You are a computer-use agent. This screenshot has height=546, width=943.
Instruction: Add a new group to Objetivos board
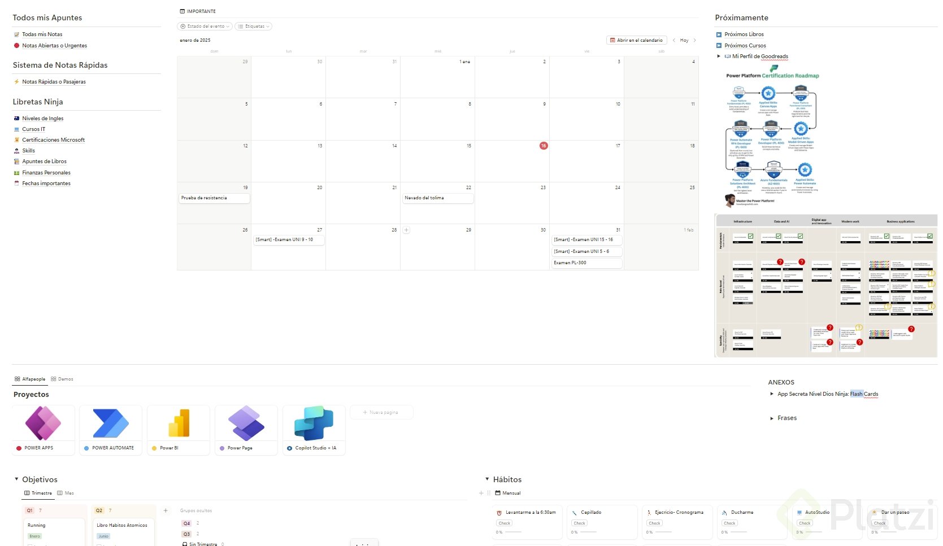click(x=166, y=510)
